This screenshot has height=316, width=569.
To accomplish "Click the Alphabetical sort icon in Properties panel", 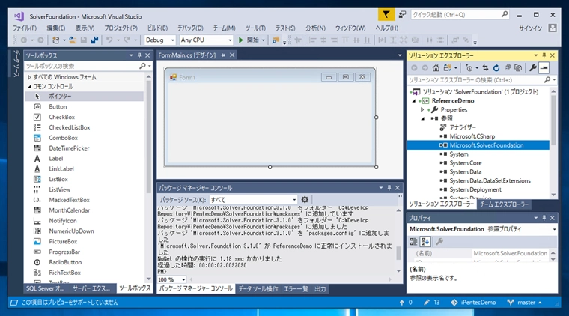I will (425, 241).
